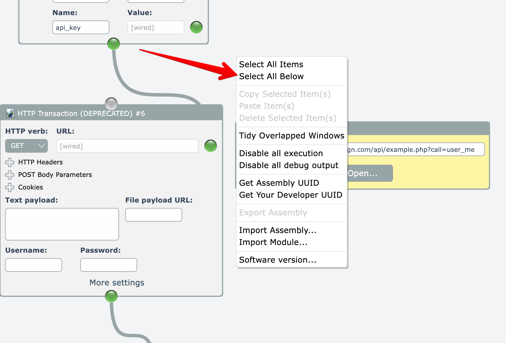Screen dimensions: 506x343
Task: Click green connector beside api_key Value field
Action: coord(196,27)
